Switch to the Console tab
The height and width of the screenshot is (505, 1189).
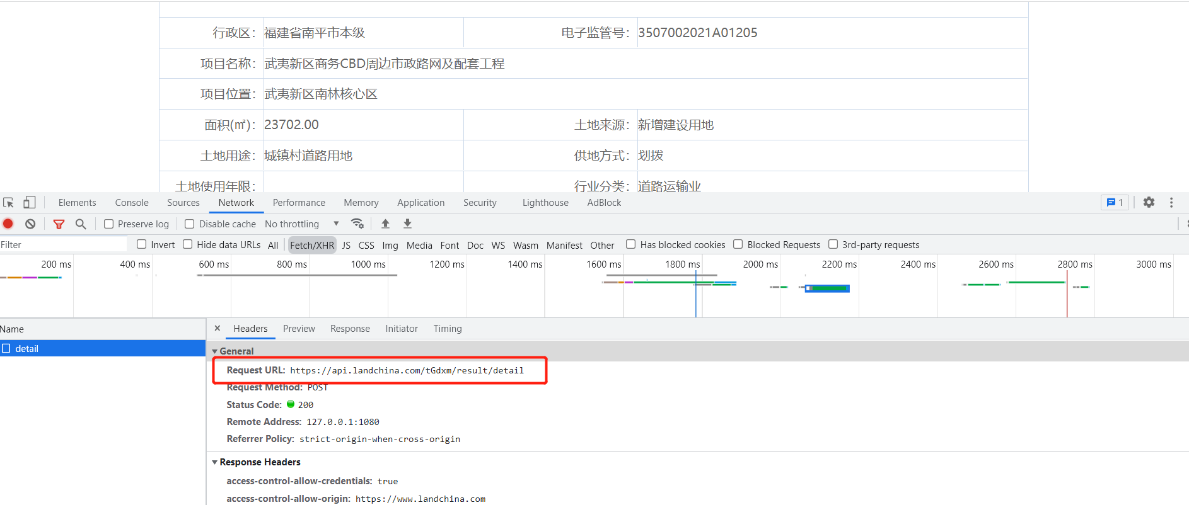point(132,203)
